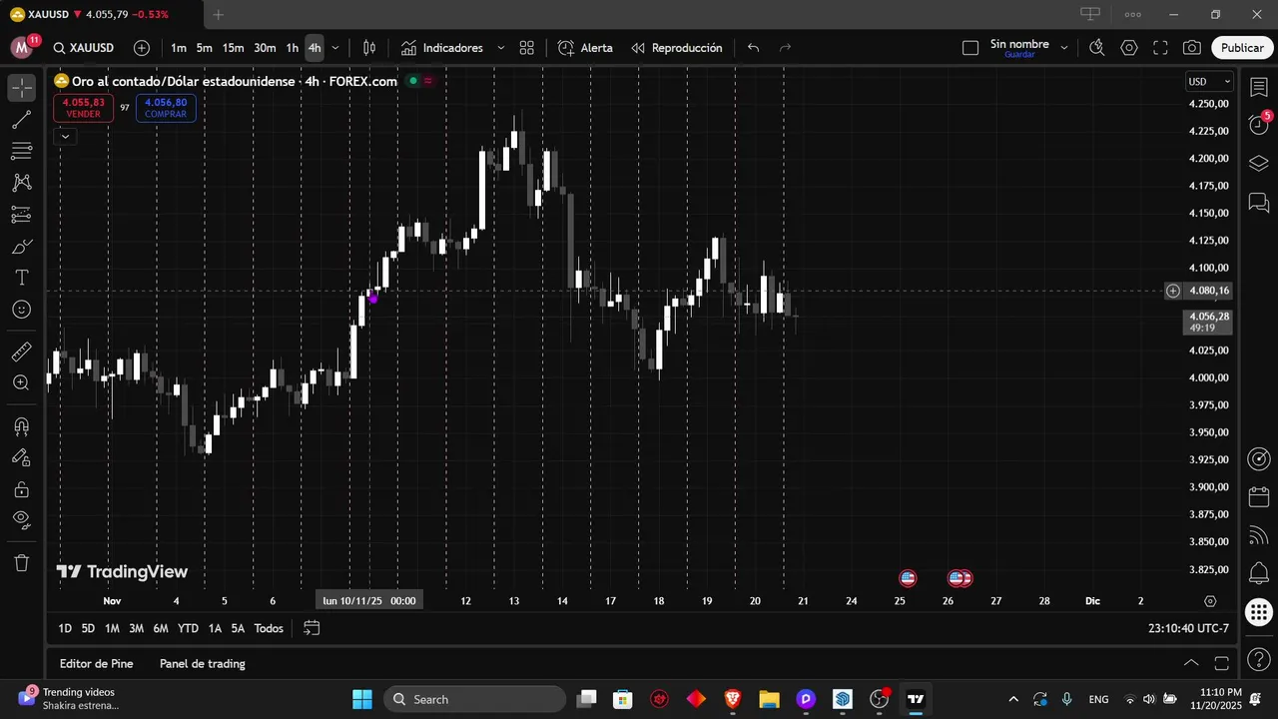Open the watchlist panel icon
Viewport: 1278px width, 719px height.
[1259, 87]
